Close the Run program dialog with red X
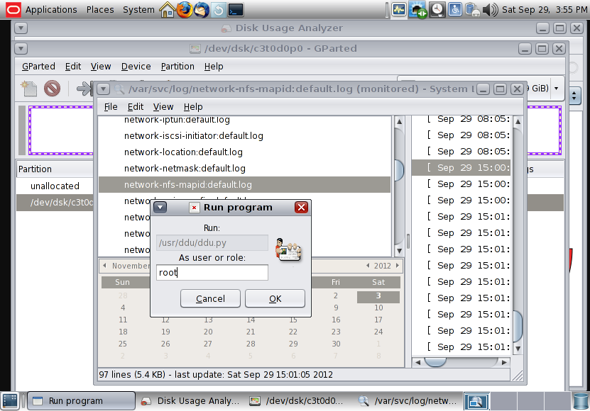590x411 pixels. point(302,208)
